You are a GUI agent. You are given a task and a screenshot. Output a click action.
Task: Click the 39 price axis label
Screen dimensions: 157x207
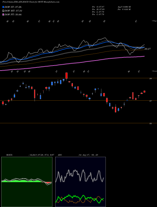click(150, 78)
